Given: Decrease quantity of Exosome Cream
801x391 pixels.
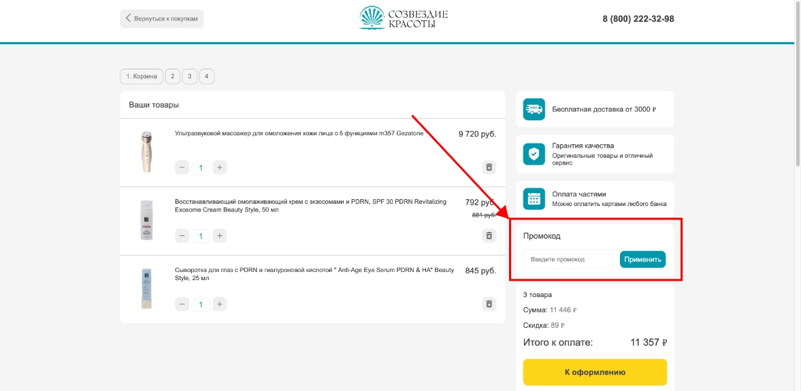Looking at the screenshot, I should [x=182, y=236].
